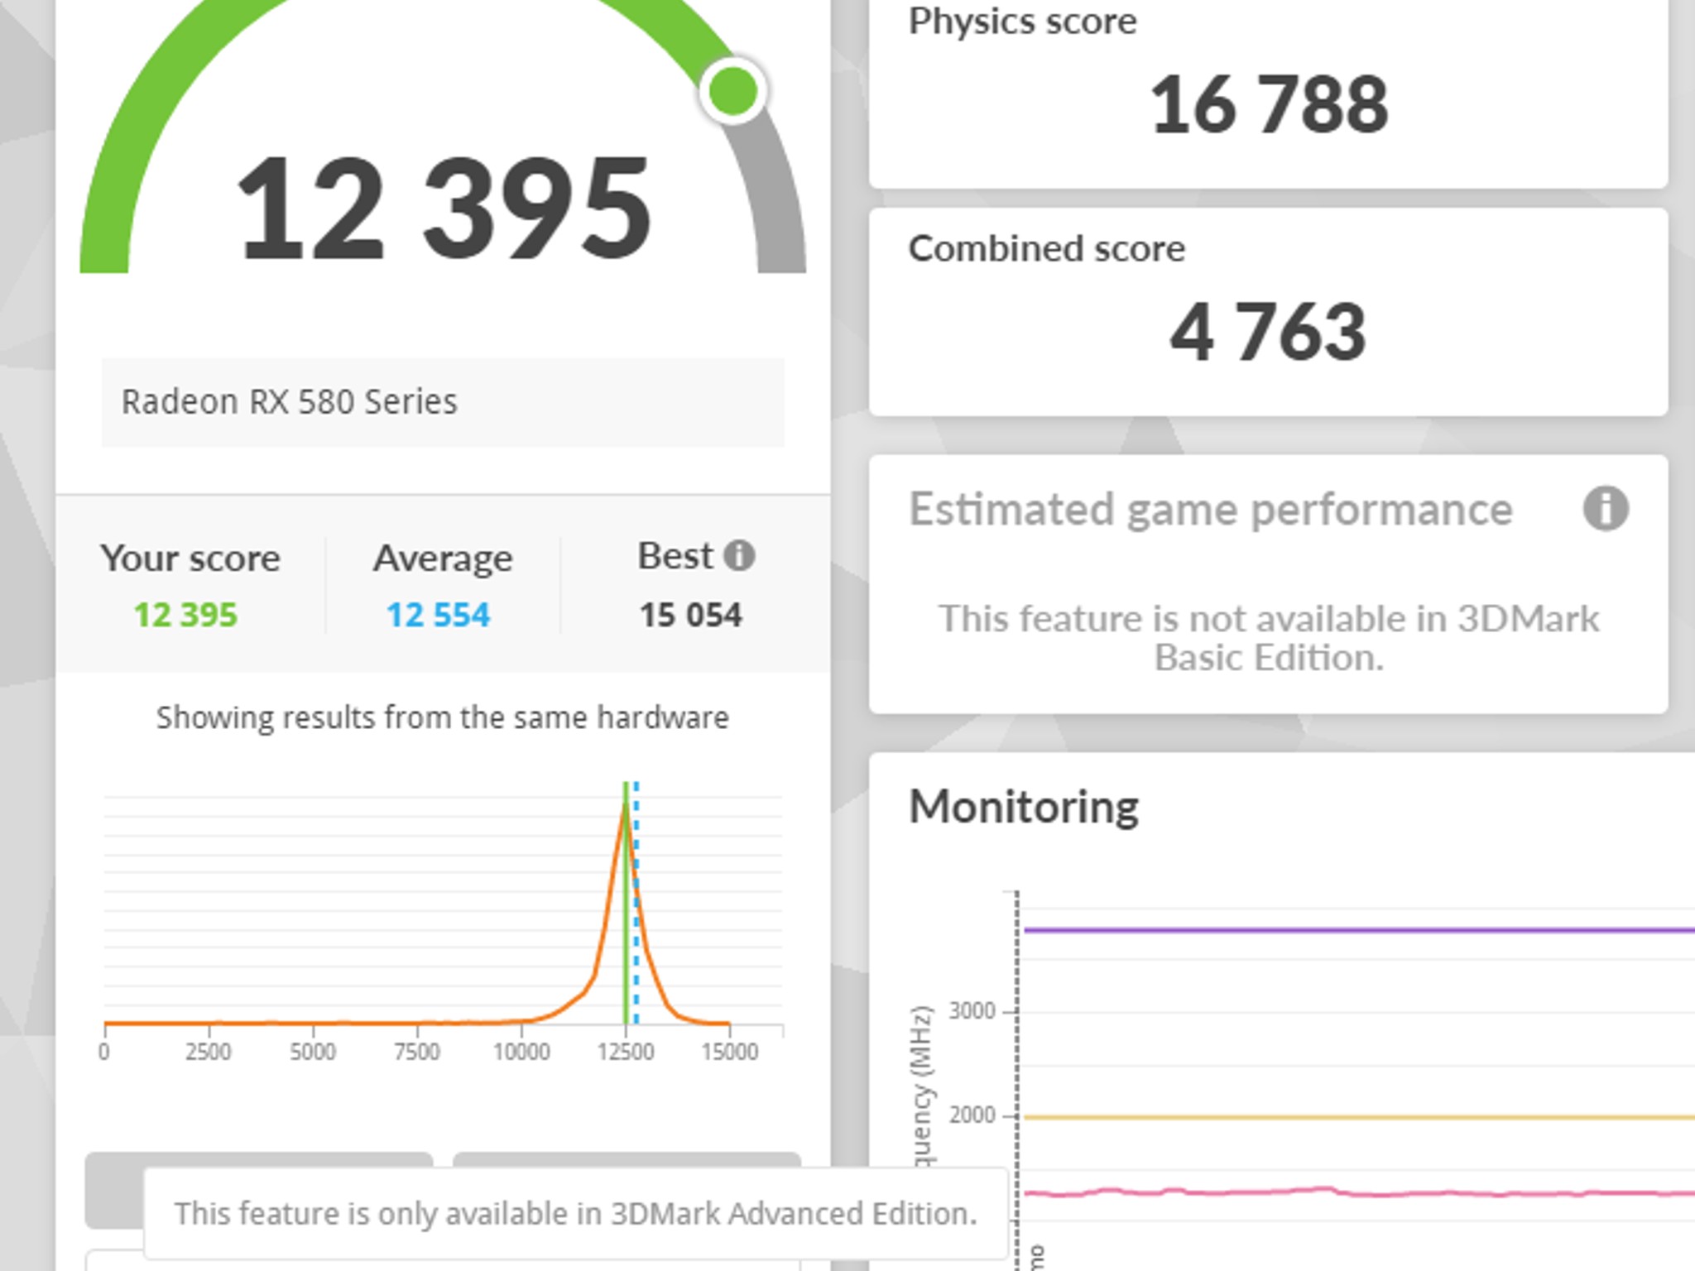Click the Your score value 12 395
1695x1271 pixels.
[185, 615]
